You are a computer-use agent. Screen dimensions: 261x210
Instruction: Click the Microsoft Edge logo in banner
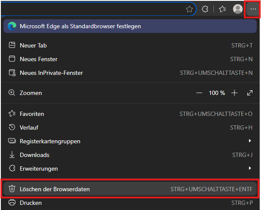pyautogui.click(x=12, y=26)
